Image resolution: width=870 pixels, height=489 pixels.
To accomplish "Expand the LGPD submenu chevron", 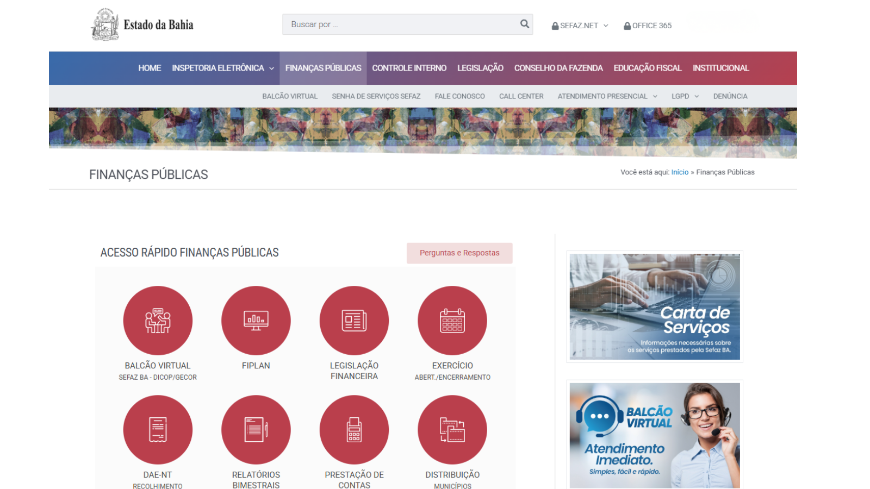I will click(x=697, y=96).
